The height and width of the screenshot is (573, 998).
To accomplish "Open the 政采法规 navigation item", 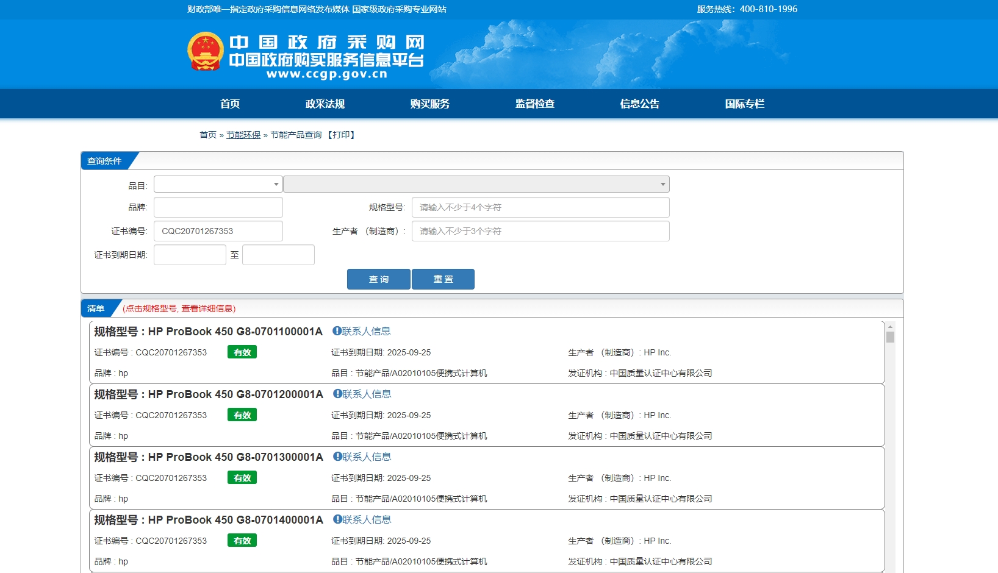I will (x=325, y=104).
